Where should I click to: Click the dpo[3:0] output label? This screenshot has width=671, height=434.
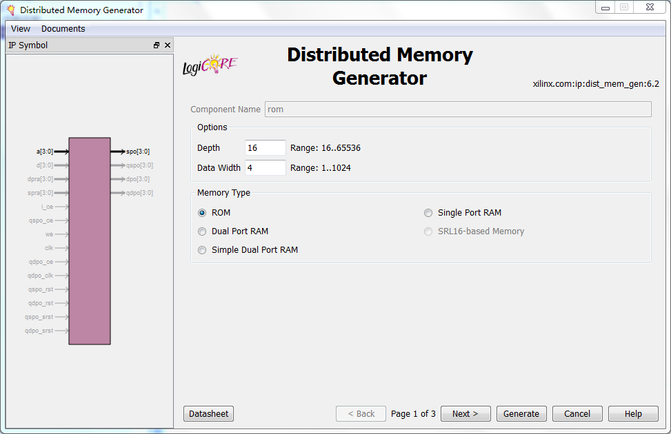coord(138,178)
